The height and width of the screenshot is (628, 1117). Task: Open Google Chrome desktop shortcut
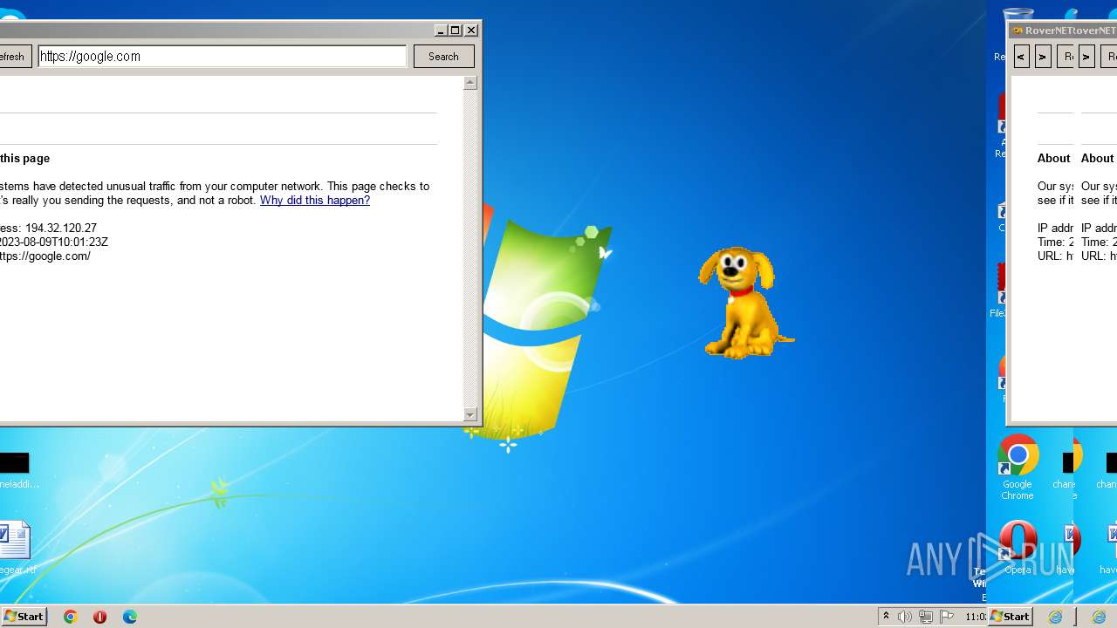click(x=1018, y=468)
